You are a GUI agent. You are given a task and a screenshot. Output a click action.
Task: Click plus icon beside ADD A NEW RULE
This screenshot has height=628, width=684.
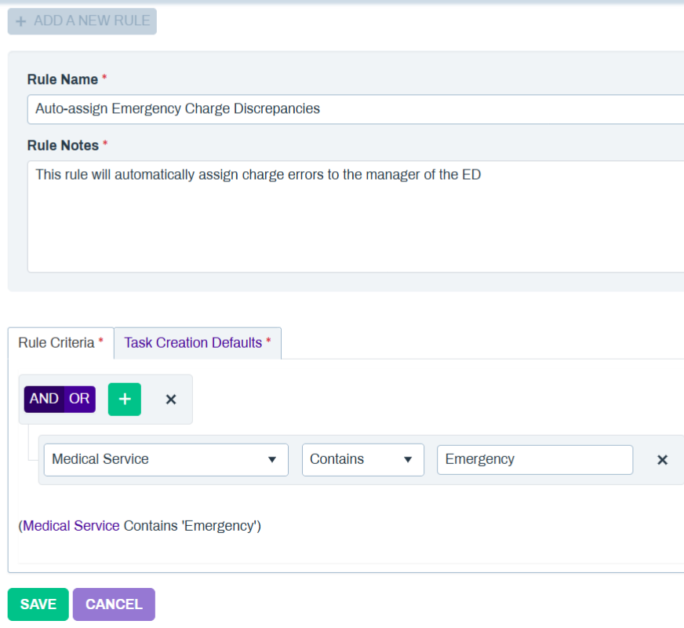click(x=20, y=21)
